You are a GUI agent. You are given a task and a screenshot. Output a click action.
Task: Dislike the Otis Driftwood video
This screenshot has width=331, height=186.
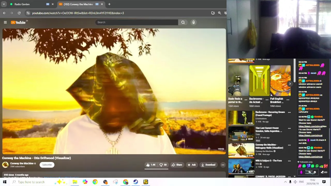pyautogui.click(x=163, y=165)
